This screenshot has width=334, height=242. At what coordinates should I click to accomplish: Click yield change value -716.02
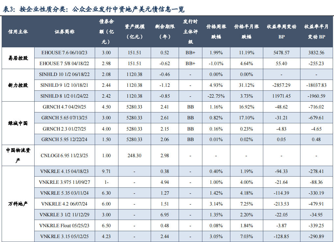tap(316, 107)
